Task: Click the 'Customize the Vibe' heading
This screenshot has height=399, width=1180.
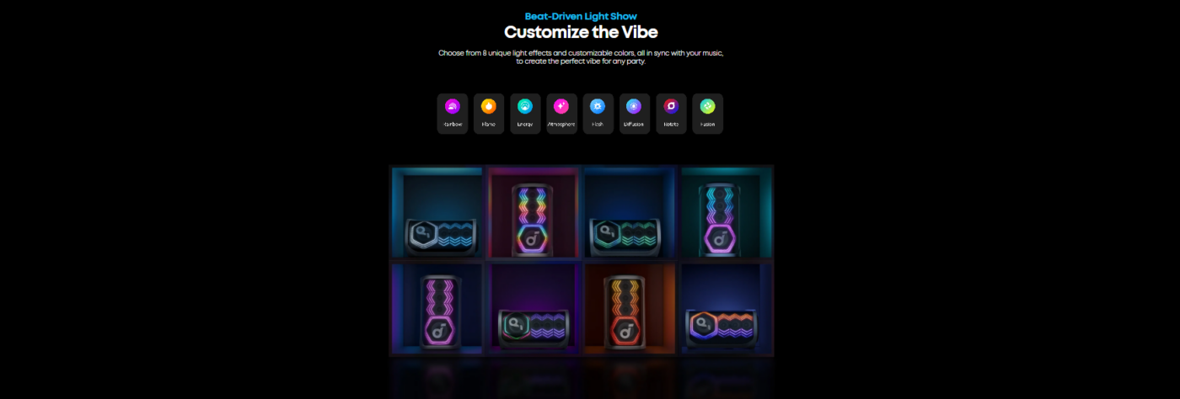Action: (581, 33)
